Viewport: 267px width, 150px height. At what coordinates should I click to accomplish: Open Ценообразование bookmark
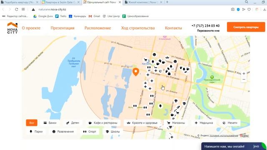(136, 16)
